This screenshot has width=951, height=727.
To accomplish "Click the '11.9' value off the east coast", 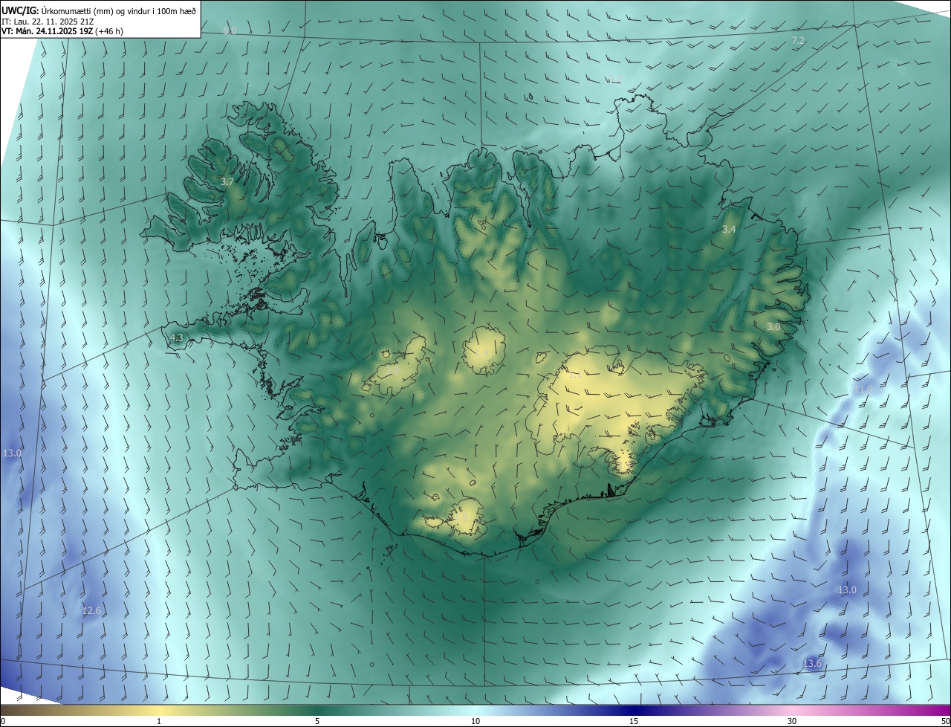I will 863,389.
